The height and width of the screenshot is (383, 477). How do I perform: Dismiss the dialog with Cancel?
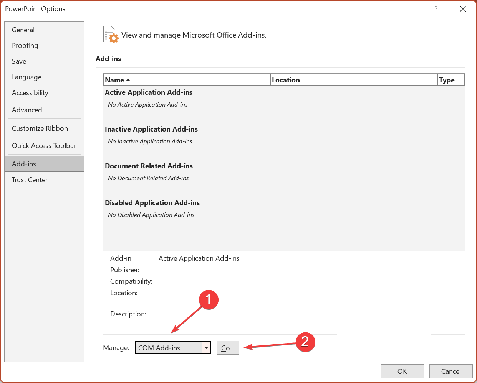click(x=451, y=371)
